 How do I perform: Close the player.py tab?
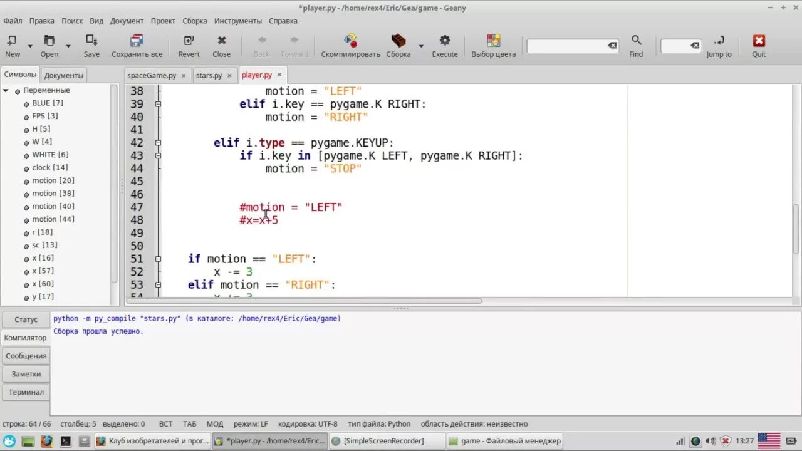coord(279,75)
